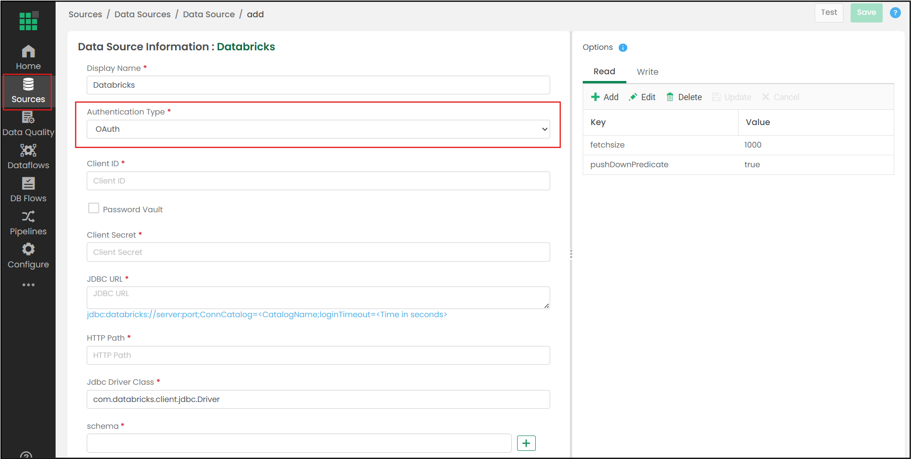Click the Client ID input field

click(x=318, y=181)
